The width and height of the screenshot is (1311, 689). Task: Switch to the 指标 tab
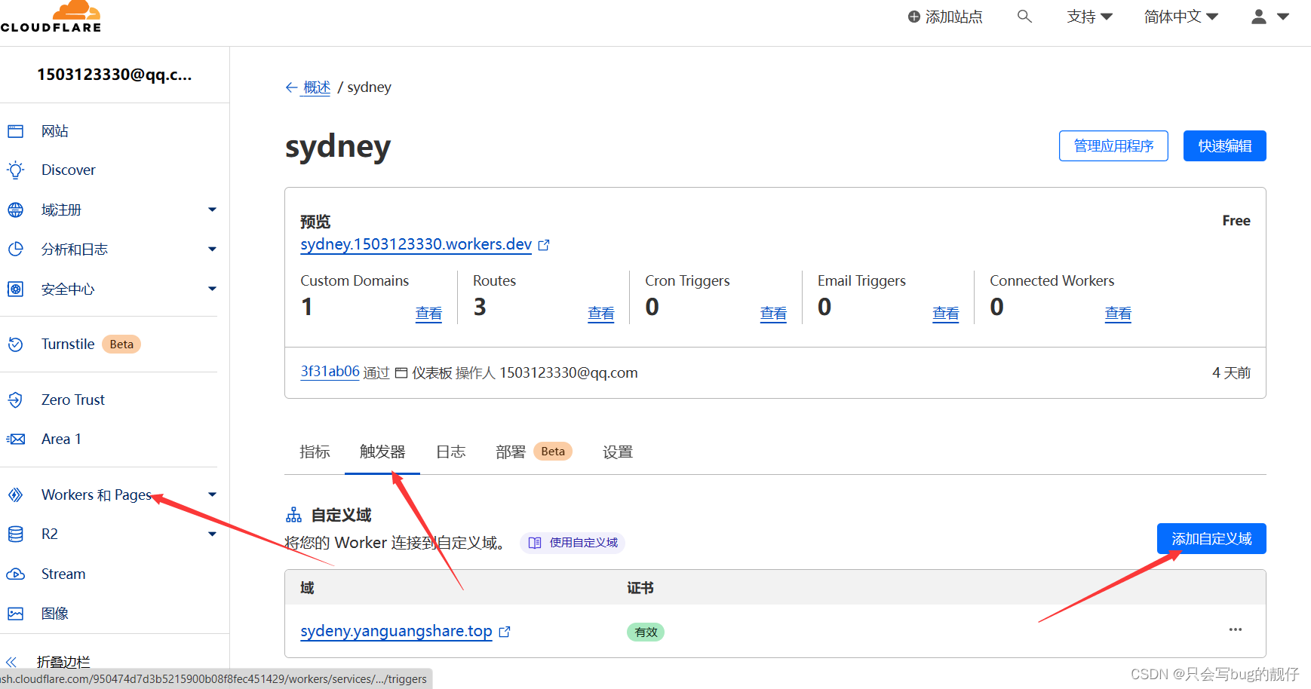[x=315, y=452]
